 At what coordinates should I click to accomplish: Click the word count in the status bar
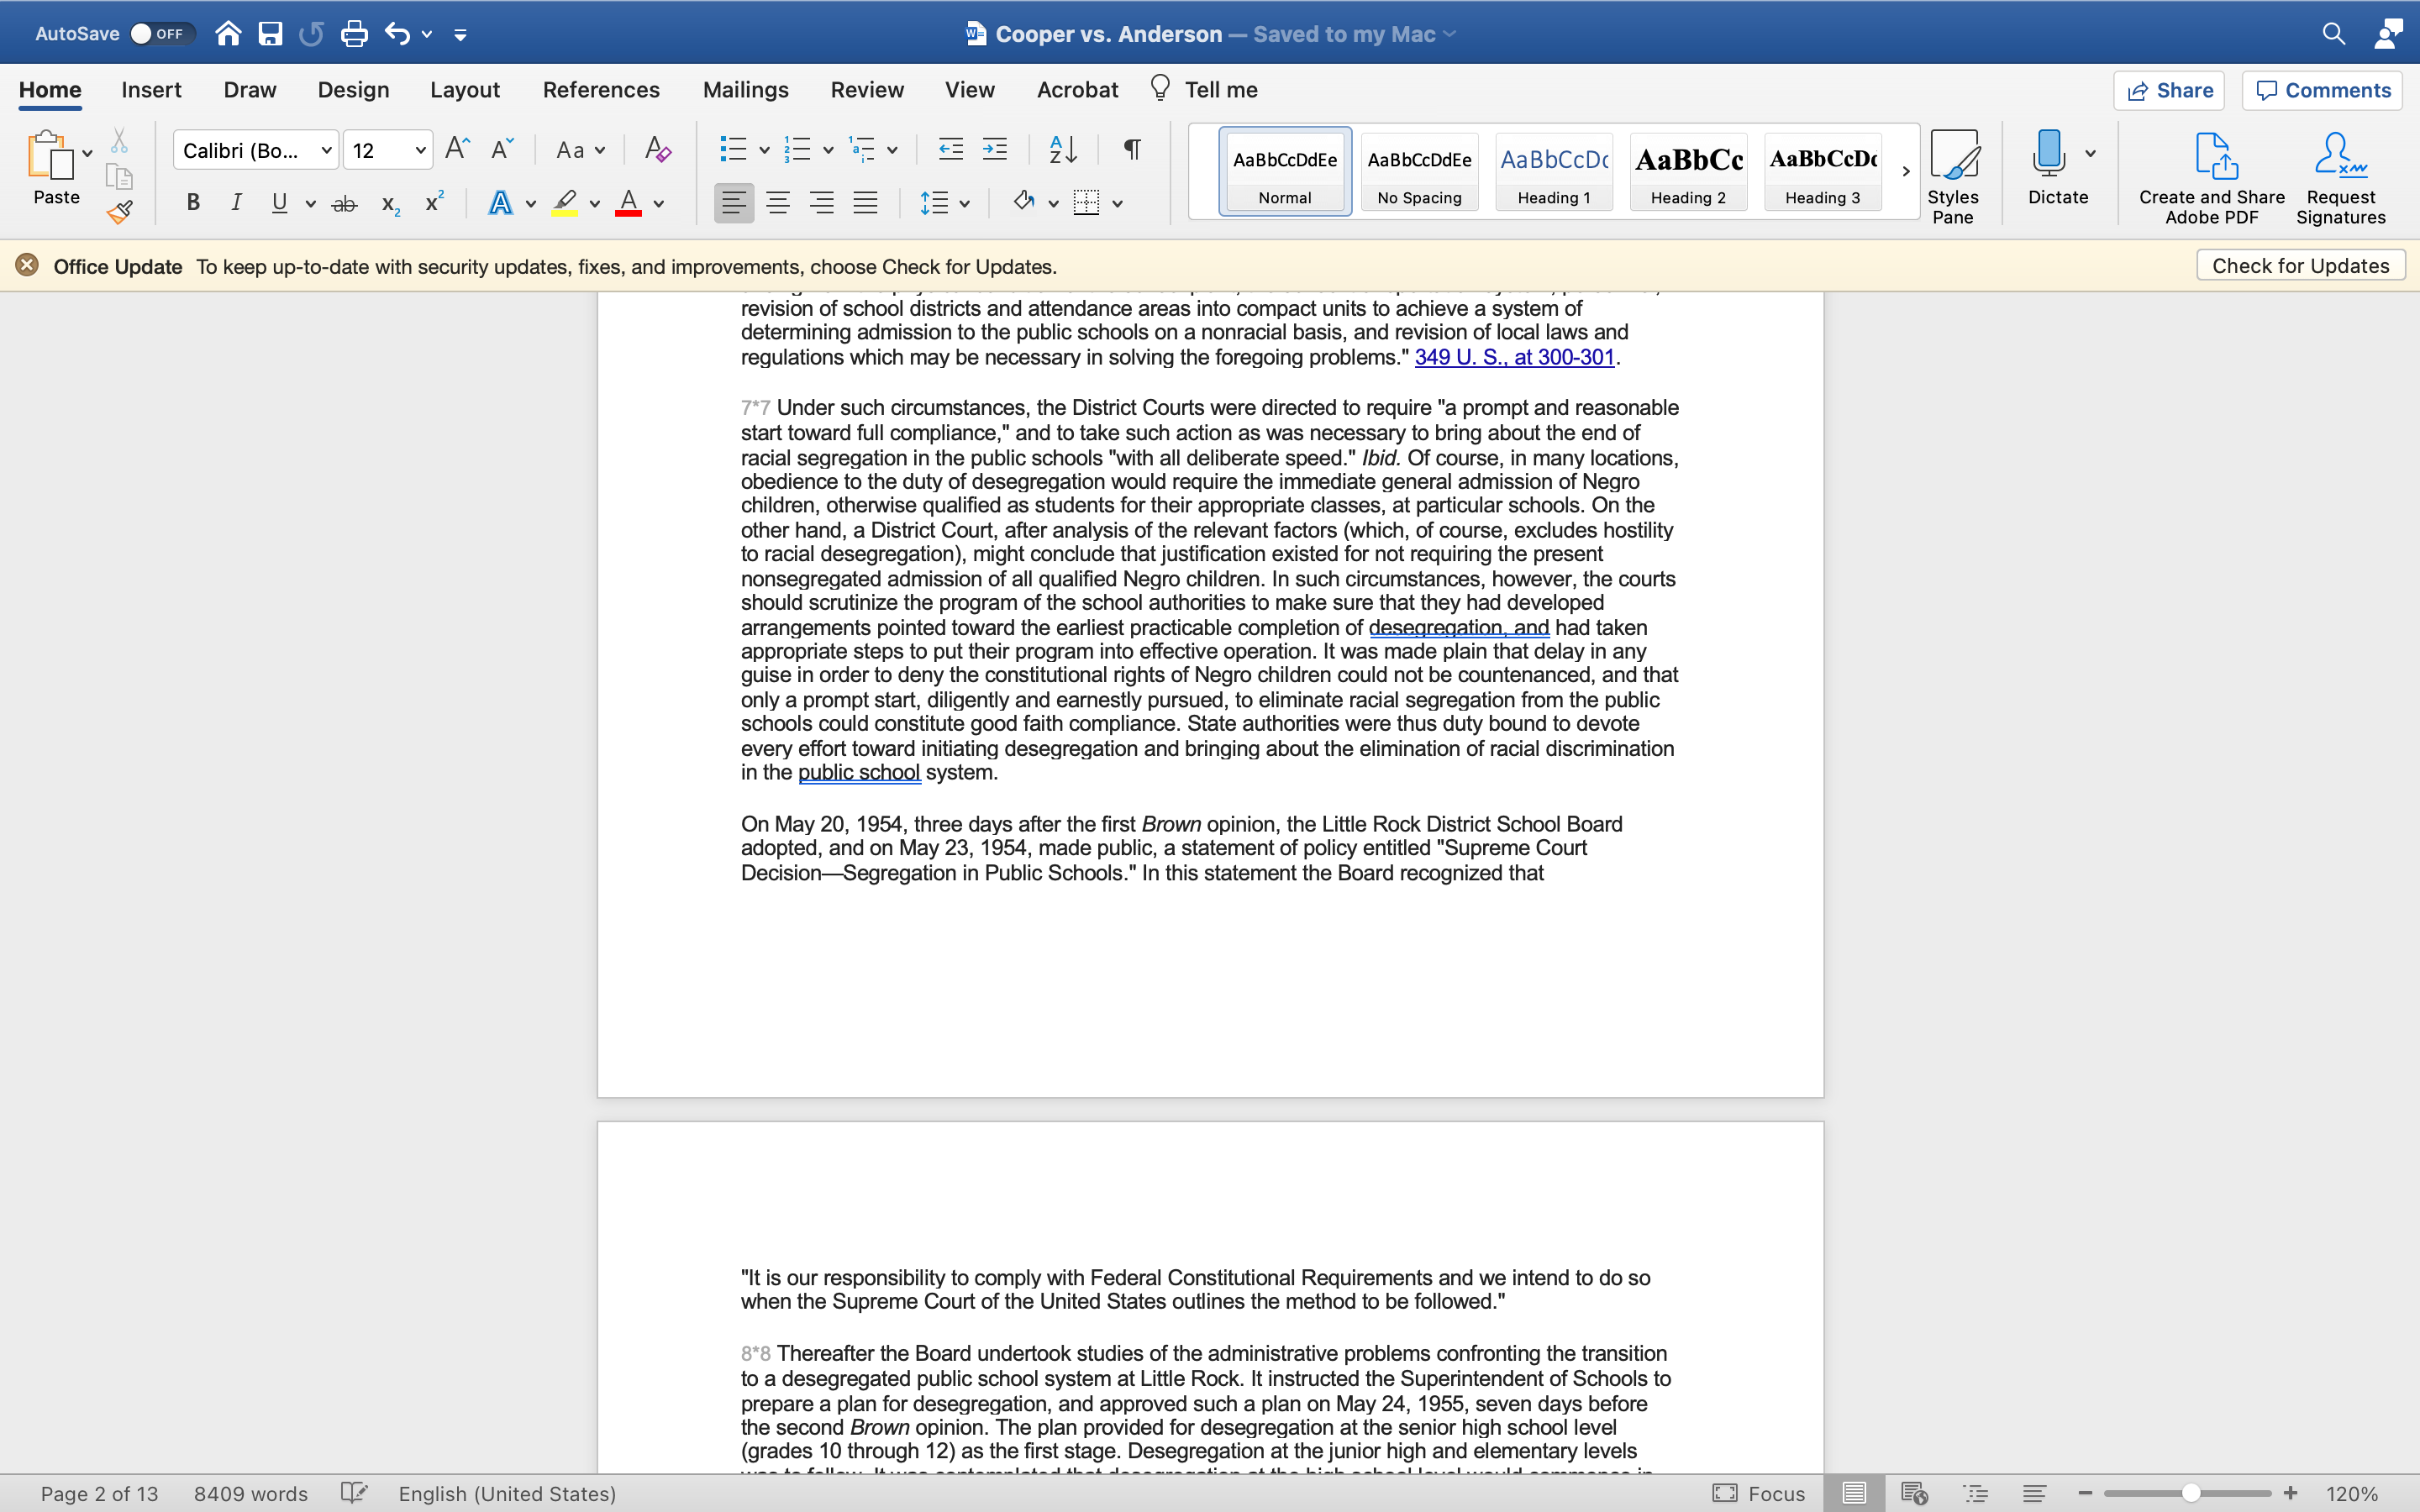[x=250, y=1493]
